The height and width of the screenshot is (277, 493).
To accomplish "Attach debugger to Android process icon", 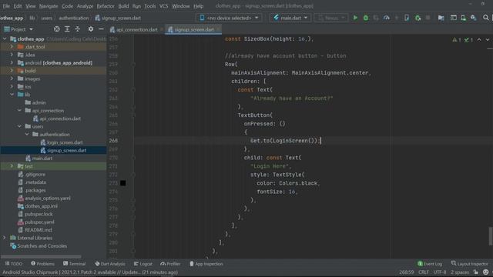I will (418, 18).
